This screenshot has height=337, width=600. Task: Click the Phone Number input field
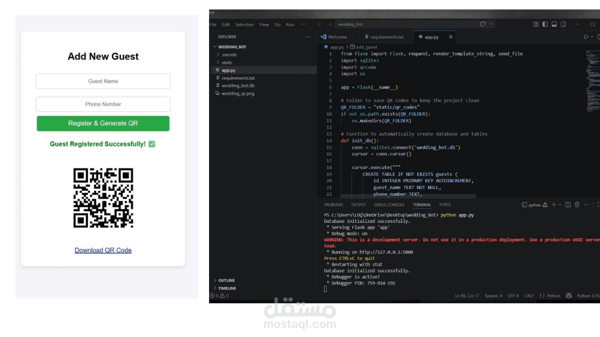coord(103,104)
